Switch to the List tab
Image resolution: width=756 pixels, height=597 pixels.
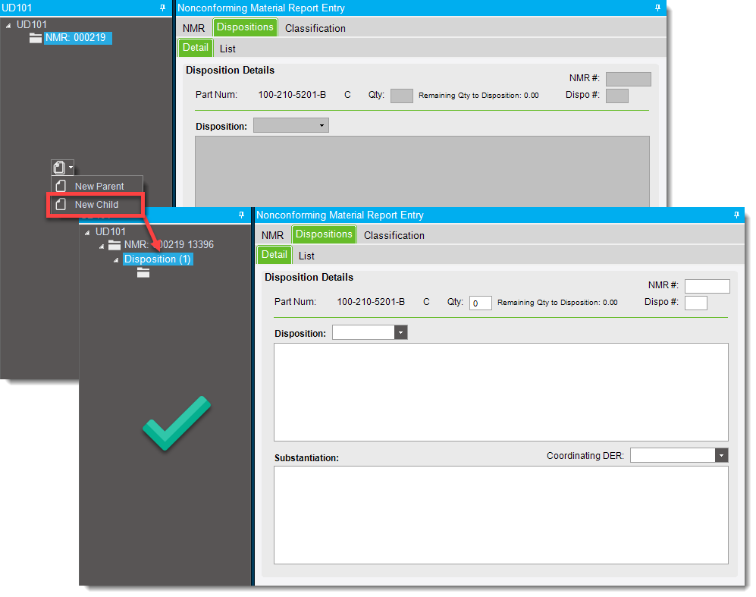(306, 256)
